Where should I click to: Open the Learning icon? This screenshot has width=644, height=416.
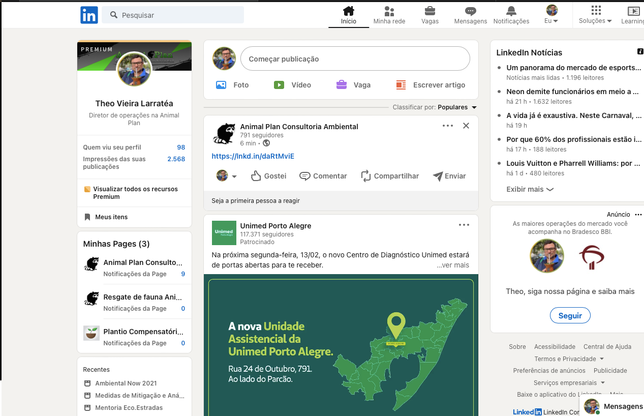pyautogui.click(x=633, y=15)
